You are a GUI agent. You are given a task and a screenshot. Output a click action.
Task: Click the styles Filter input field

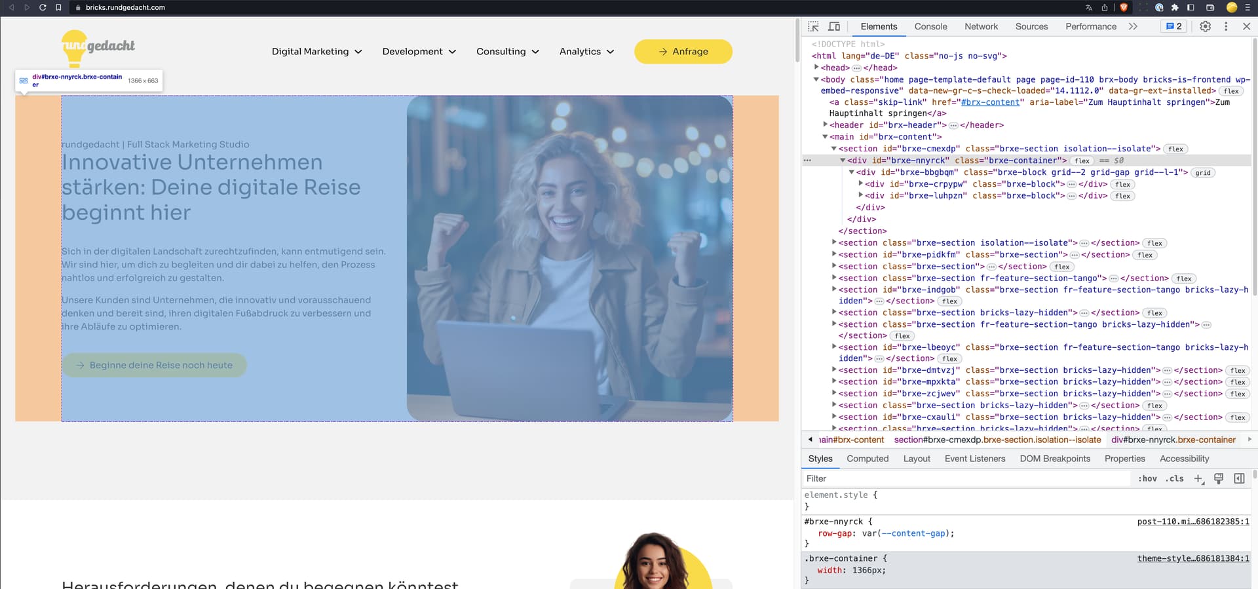(x=966, y=479)
